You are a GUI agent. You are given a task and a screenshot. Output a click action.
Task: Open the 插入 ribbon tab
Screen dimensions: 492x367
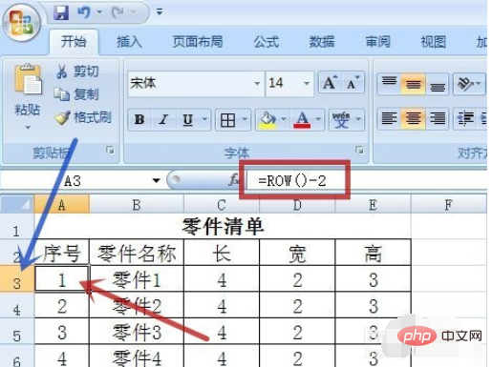click(x=129, y=42)
